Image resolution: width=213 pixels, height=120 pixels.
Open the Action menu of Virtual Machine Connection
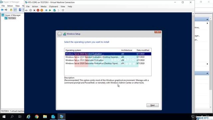coord(35,7)
